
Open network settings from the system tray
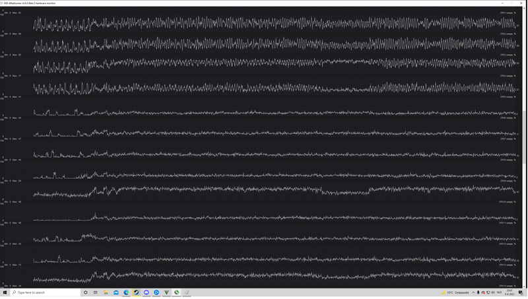tap(488, 292)
